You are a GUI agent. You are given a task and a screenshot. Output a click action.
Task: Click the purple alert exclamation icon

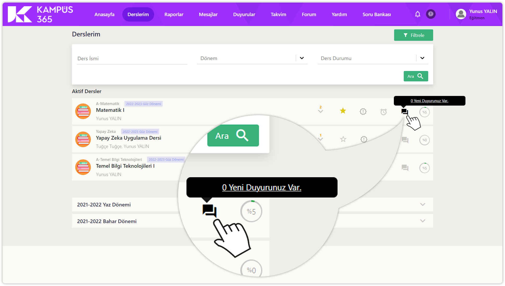coord(431,14)
